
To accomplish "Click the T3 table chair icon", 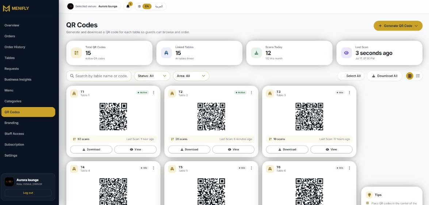I will [270, 94].
